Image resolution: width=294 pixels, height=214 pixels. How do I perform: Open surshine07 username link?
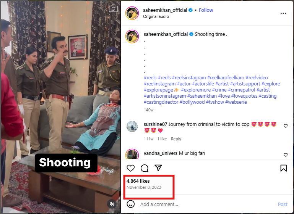(155, 124)
